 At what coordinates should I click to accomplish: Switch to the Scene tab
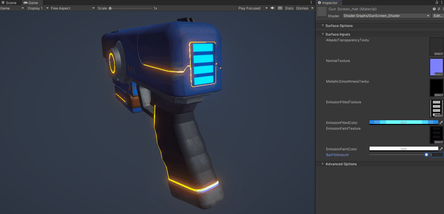(x=9, y=2)
